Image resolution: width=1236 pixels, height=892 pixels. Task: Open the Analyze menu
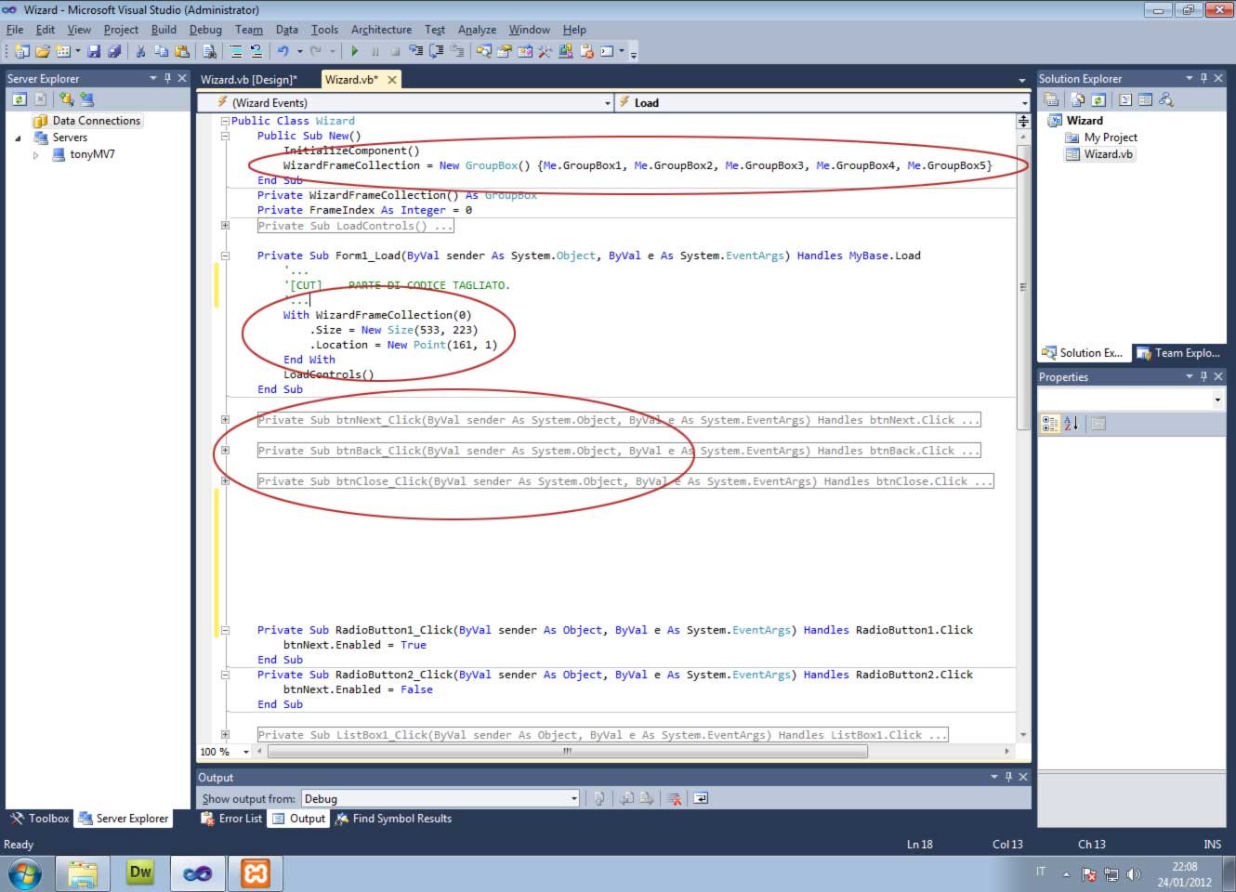(x=478, y=30)
